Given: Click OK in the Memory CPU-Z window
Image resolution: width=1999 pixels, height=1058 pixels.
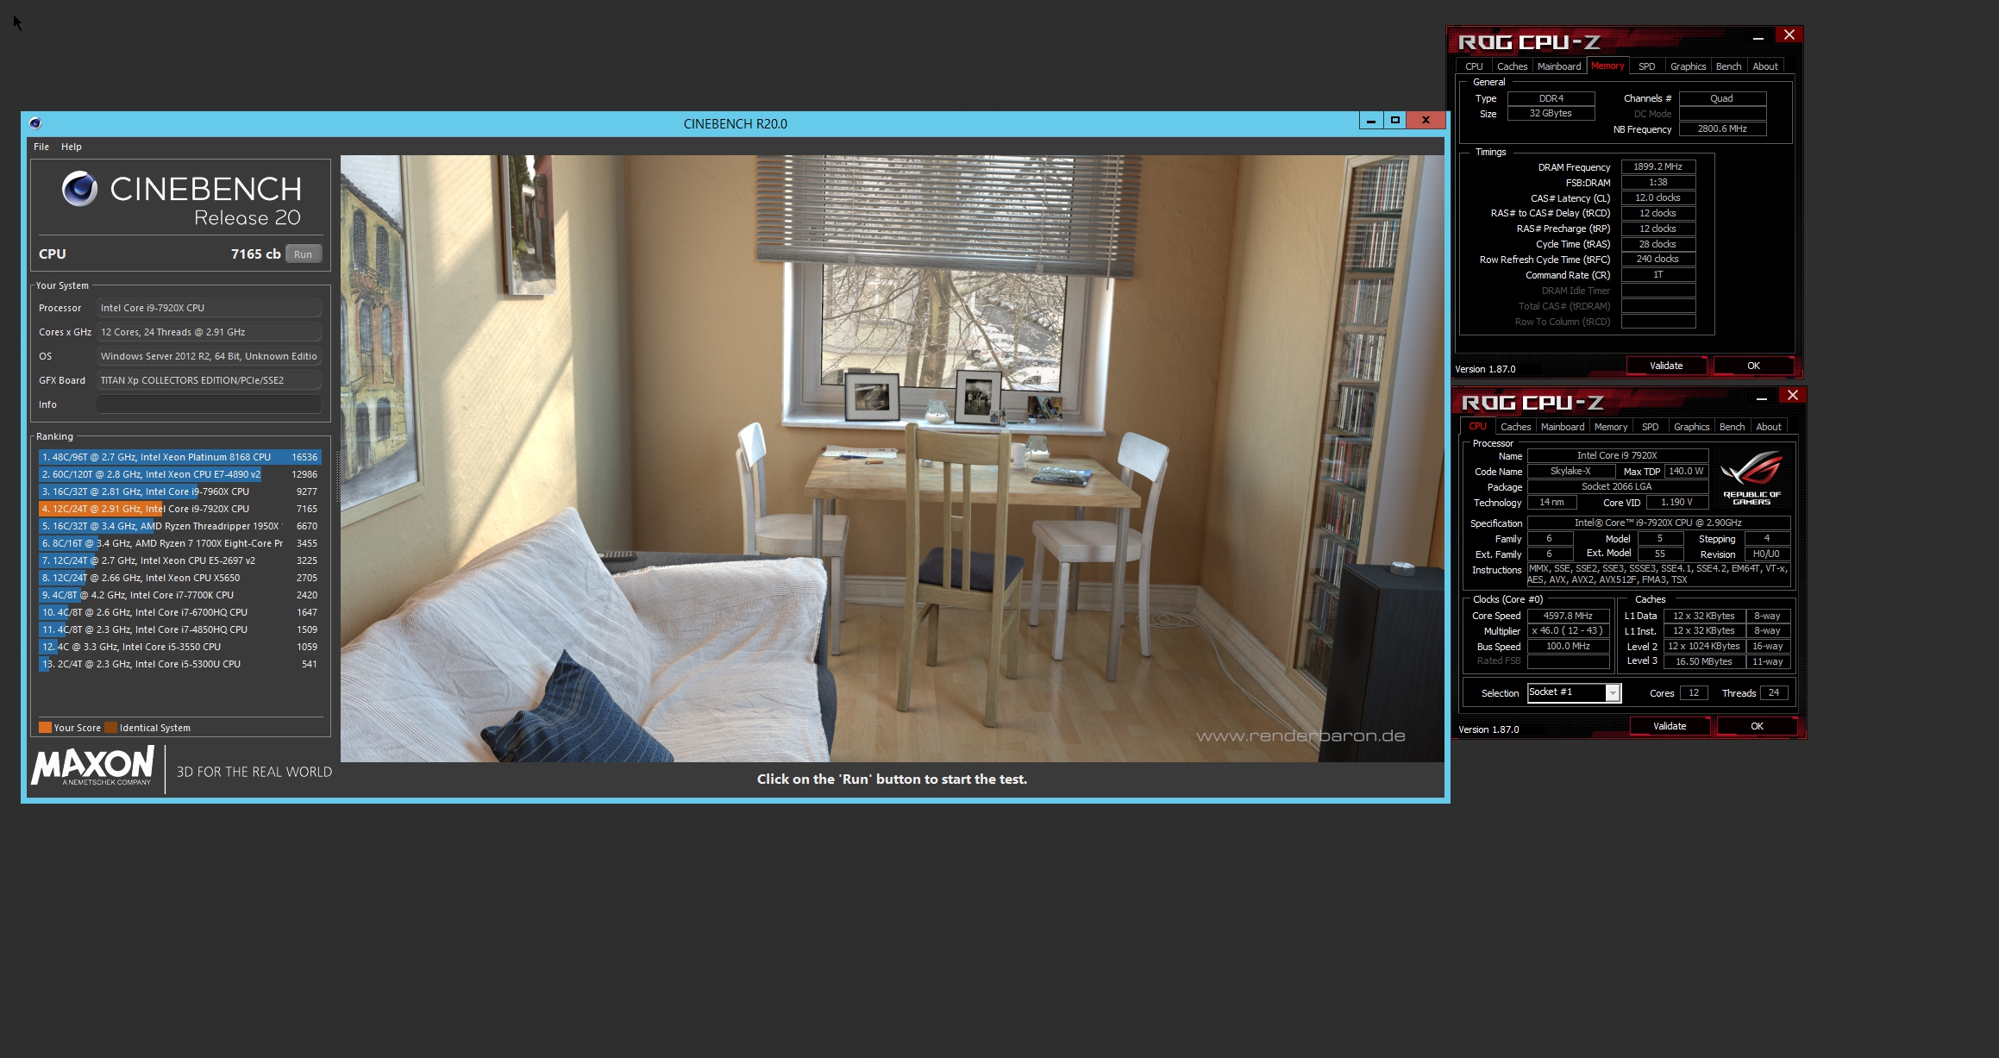Looking at the screenshot, I should point(1753,366).
